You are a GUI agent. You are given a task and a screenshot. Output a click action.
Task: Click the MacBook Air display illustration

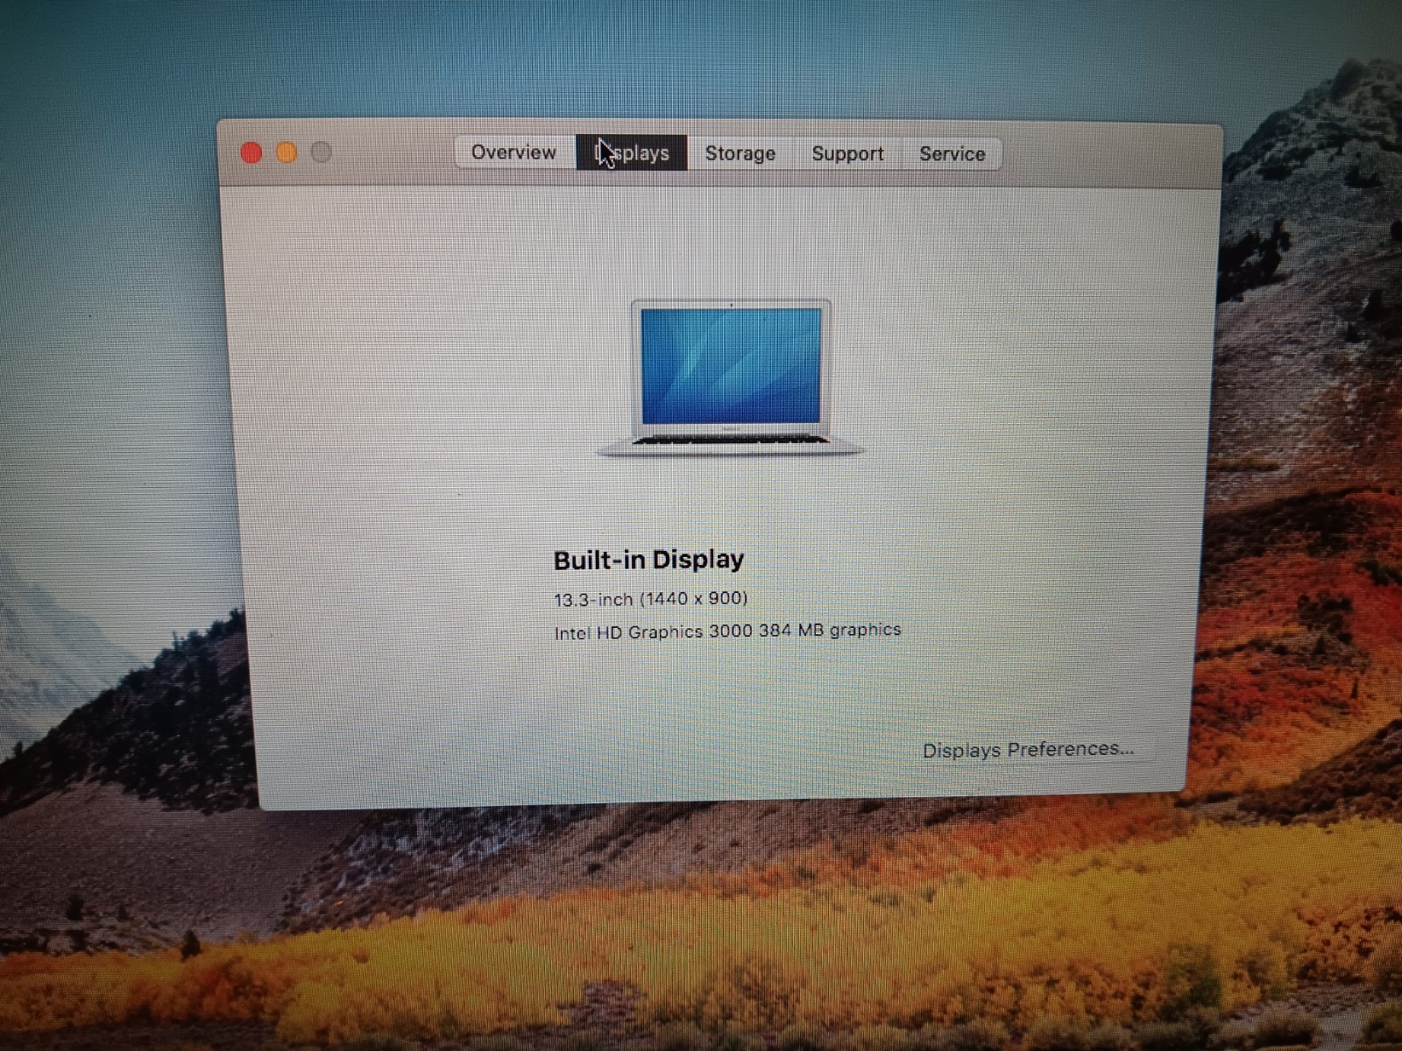coord(730,377)
